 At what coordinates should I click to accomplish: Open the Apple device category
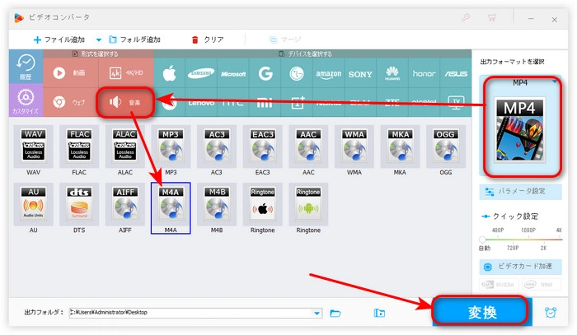point(170,73)
